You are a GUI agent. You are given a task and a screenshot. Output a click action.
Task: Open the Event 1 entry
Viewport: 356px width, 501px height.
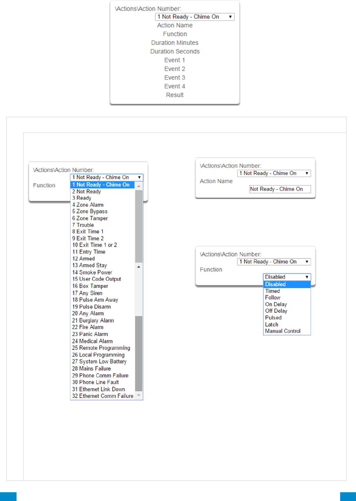174,60
